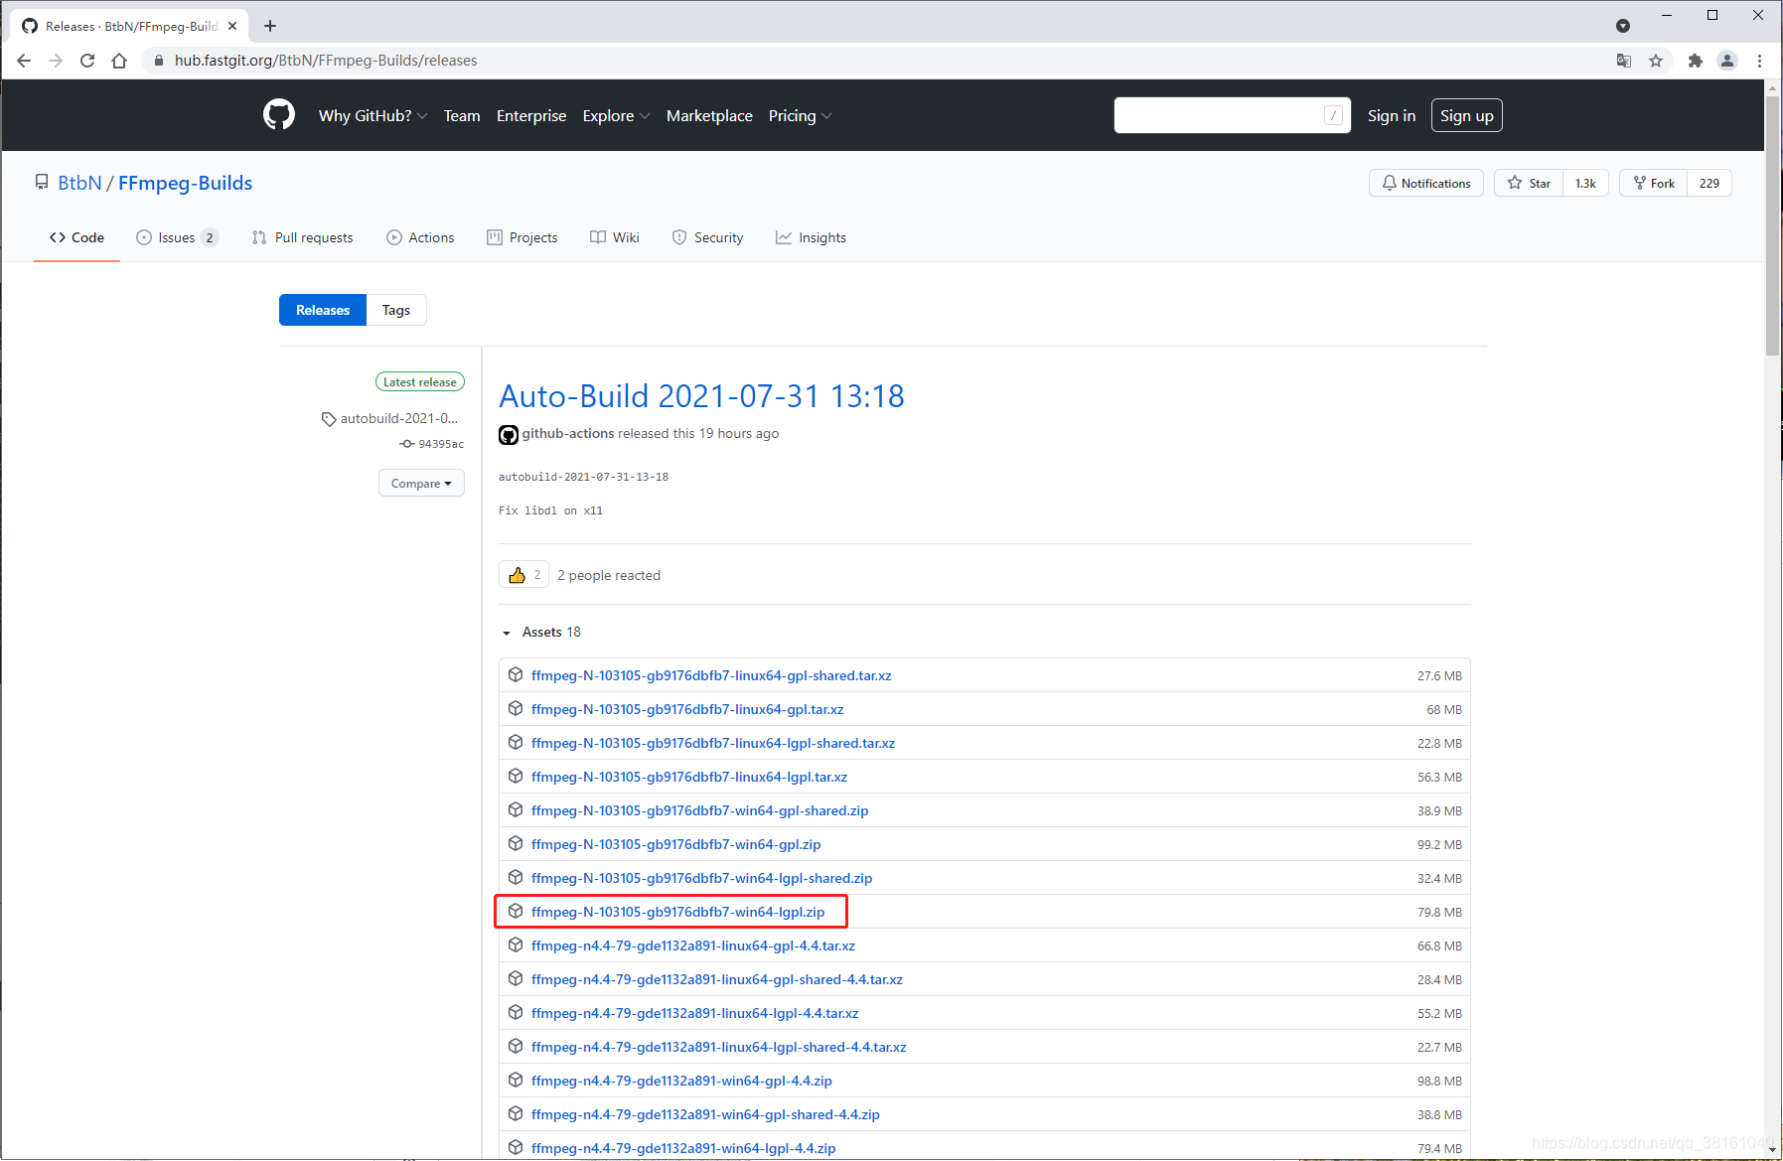Click site lock icon in address bar

[158, 61]
